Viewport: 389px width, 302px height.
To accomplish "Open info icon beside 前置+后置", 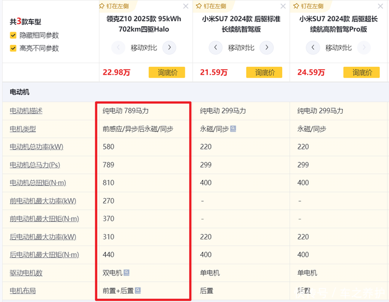I will pyautogui.click(x=138, y=291).
